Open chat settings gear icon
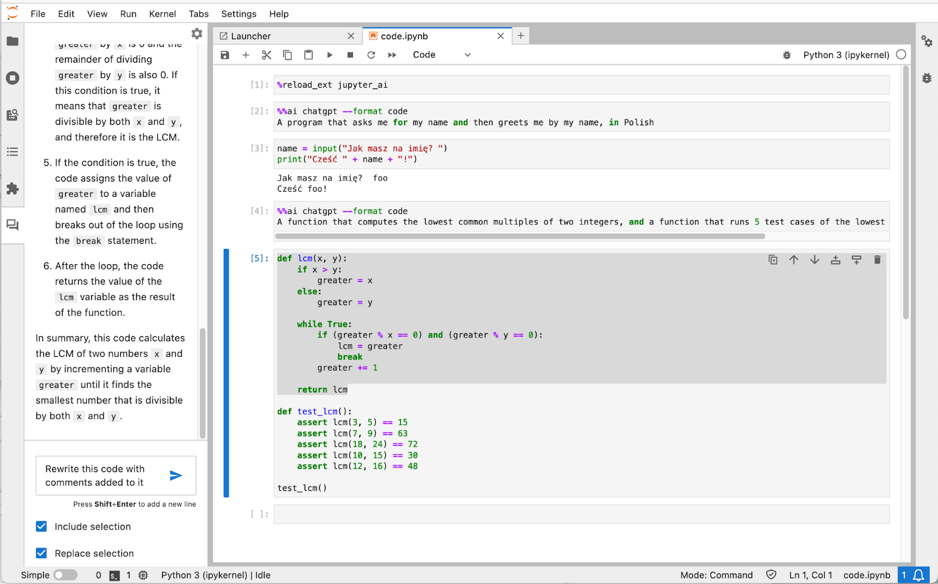The height and width of the screenshot is (584, 938). click(x=197, y=34)
